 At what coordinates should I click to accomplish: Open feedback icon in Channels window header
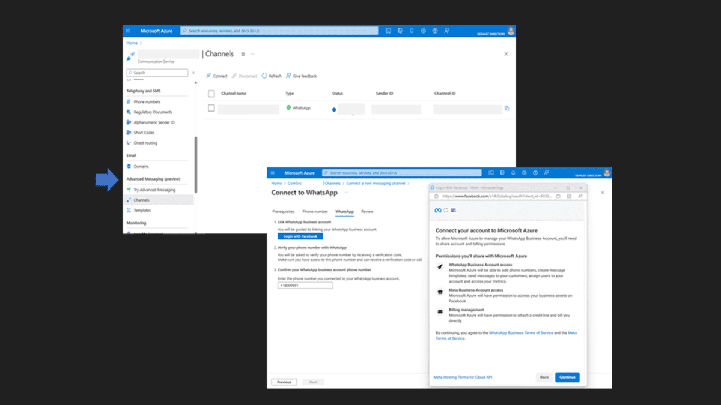pos(446,31)
